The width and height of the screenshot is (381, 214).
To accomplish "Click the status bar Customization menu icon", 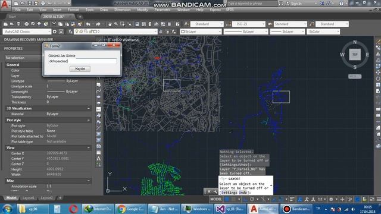I will tap(379, 199).
